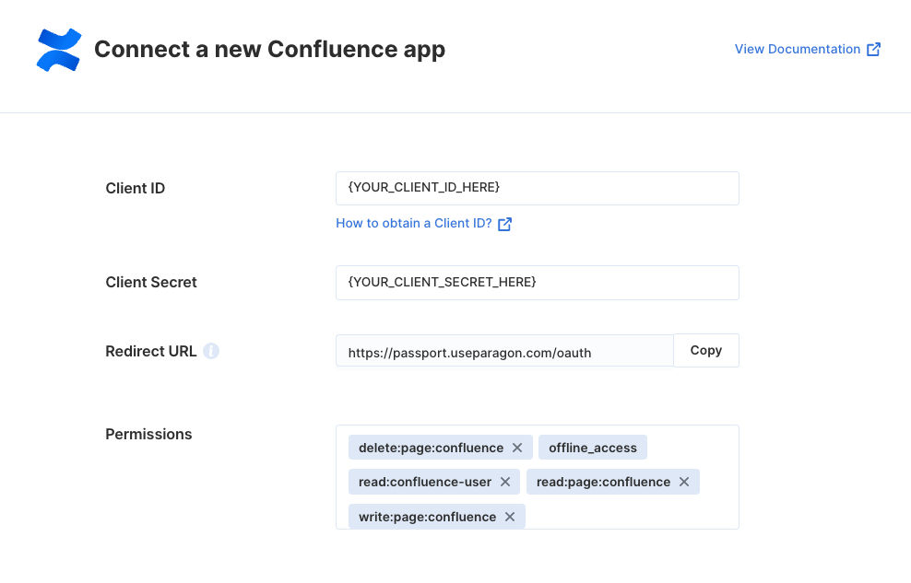Viewport: 911px width, 583px height.
Task: Click the delete:page:confluence tag label
Action: coord(432,448)
